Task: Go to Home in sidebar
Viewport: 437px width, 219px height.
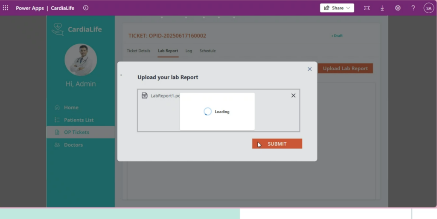Action: pyautogui.click(x=71, y=107)
